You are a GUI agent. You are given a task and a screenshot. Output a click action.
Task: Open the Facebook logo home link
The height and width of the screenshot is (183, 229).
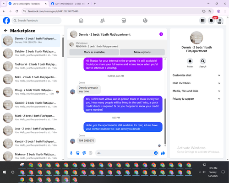point(6,21)
